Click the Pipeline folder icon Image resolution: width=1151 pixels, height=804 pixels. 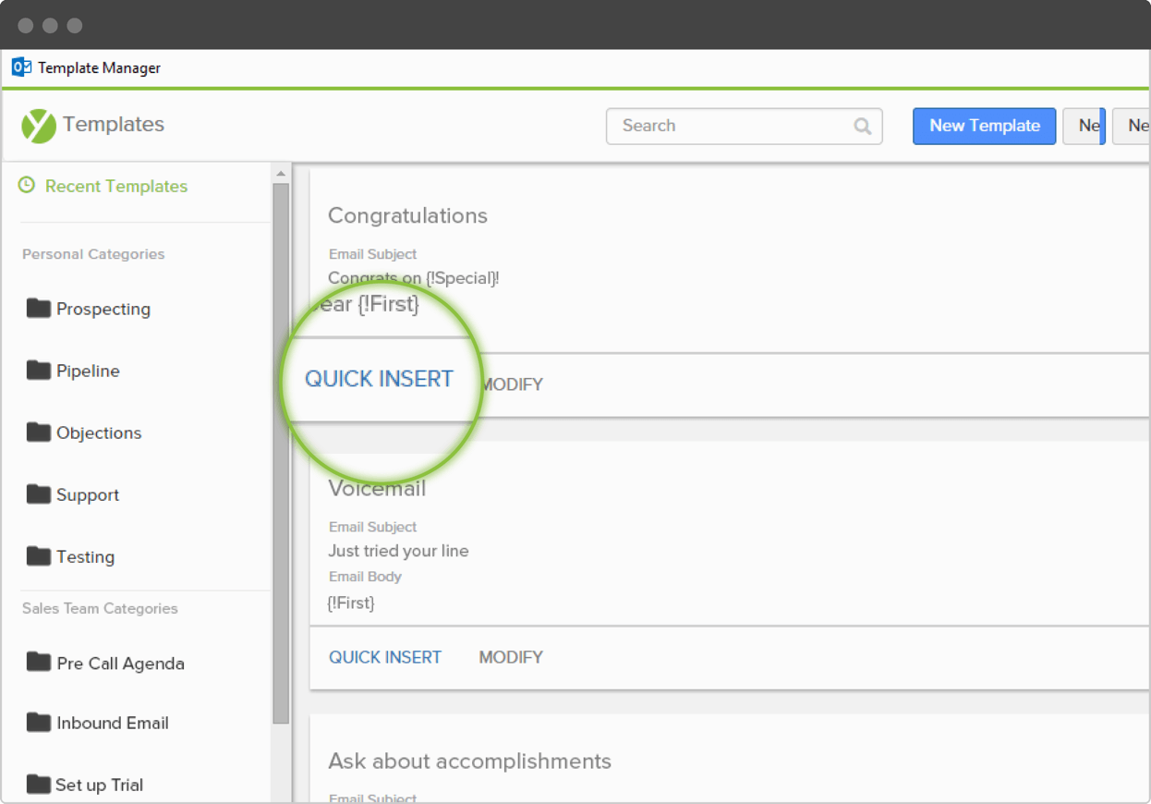pos(39,371)
